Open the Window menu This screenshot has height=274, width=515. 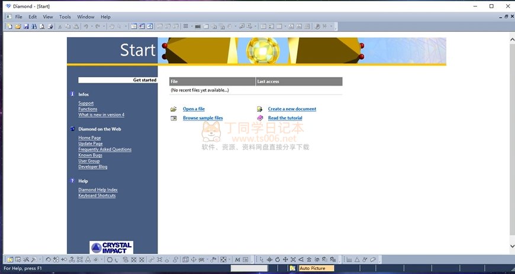coord(86,17)
